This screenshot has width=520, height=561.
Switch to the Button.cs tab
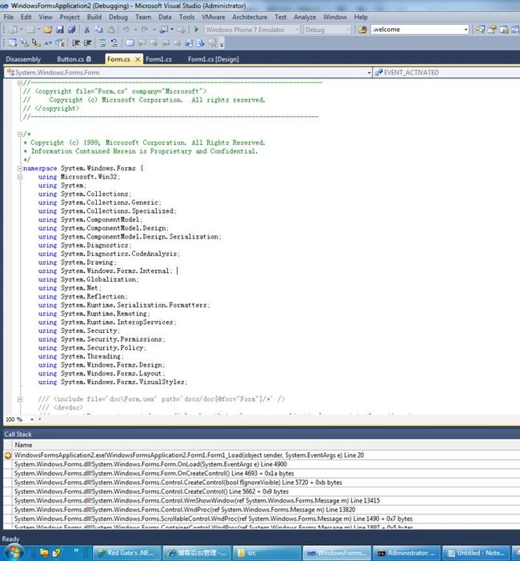coord(74,59)
